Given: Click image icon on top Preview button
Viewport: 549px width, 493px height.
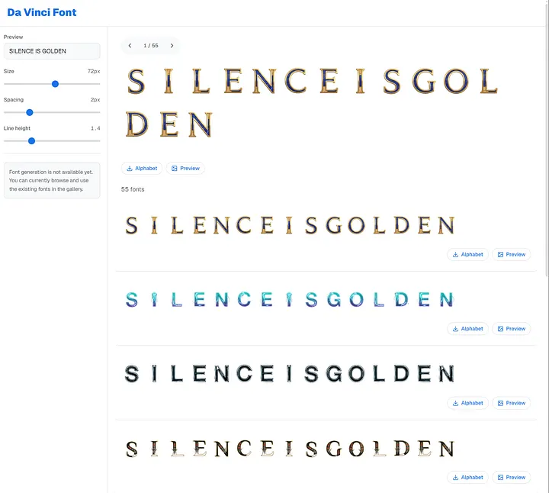Looking at the screenshot, I should (x=175, y=168).
